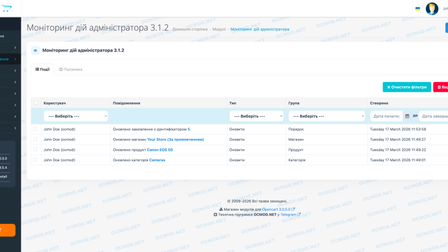Viewport: 448px width, 252px height.
Task: Go to Модулі breadcrumb
Action: (219, 29)
